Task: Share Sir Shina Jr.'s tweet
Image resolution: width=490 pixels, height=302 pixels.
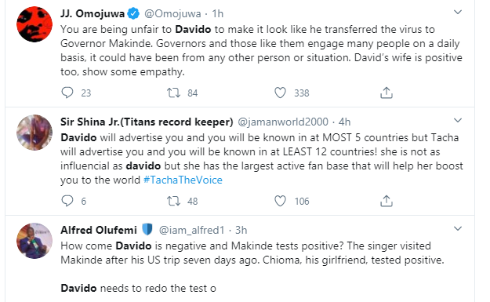Action: (387, 201)
